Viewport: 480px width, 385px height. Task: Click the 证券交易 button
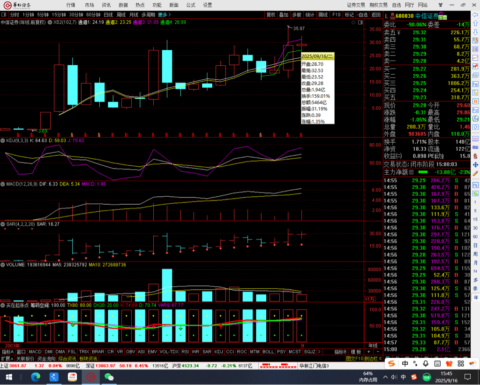[356, 5]
